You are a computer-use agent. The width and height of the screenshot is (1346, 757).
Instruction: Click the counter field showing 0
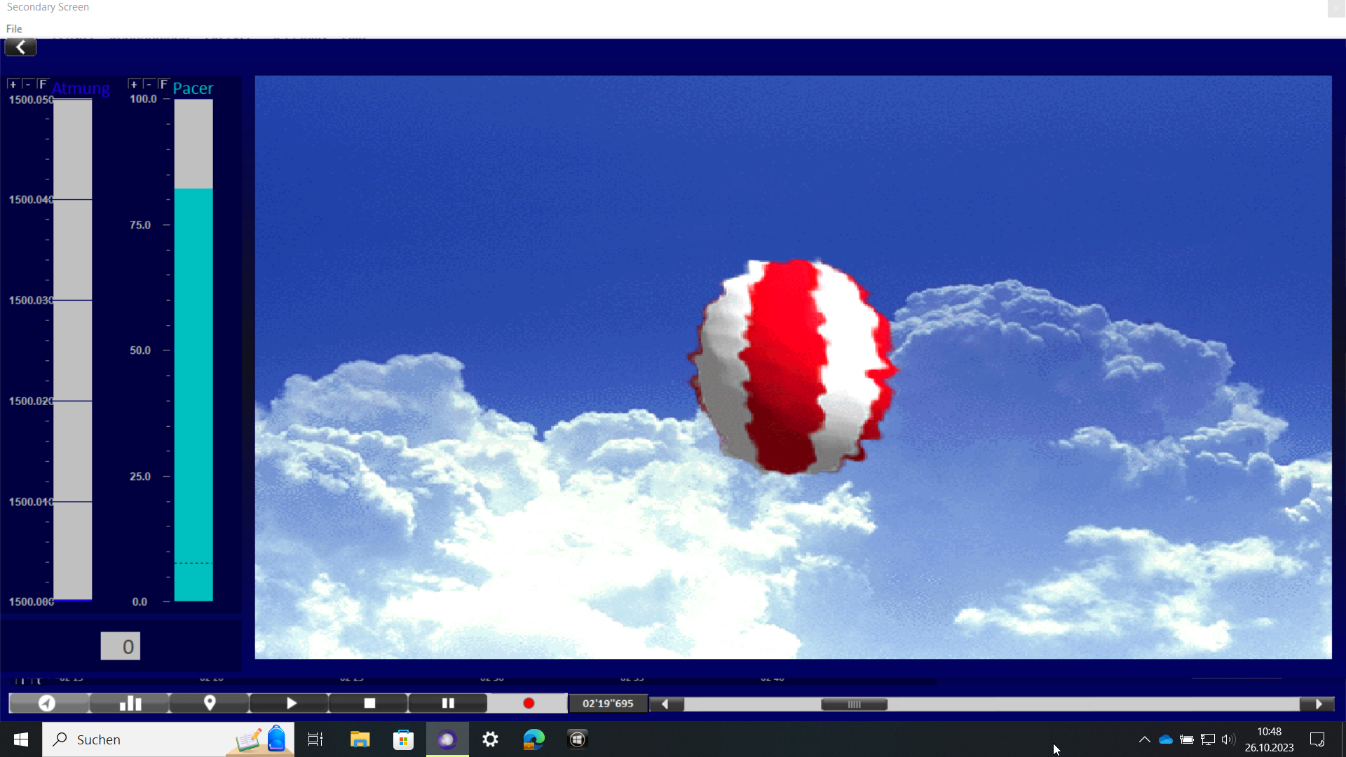(x=121, y=646)
